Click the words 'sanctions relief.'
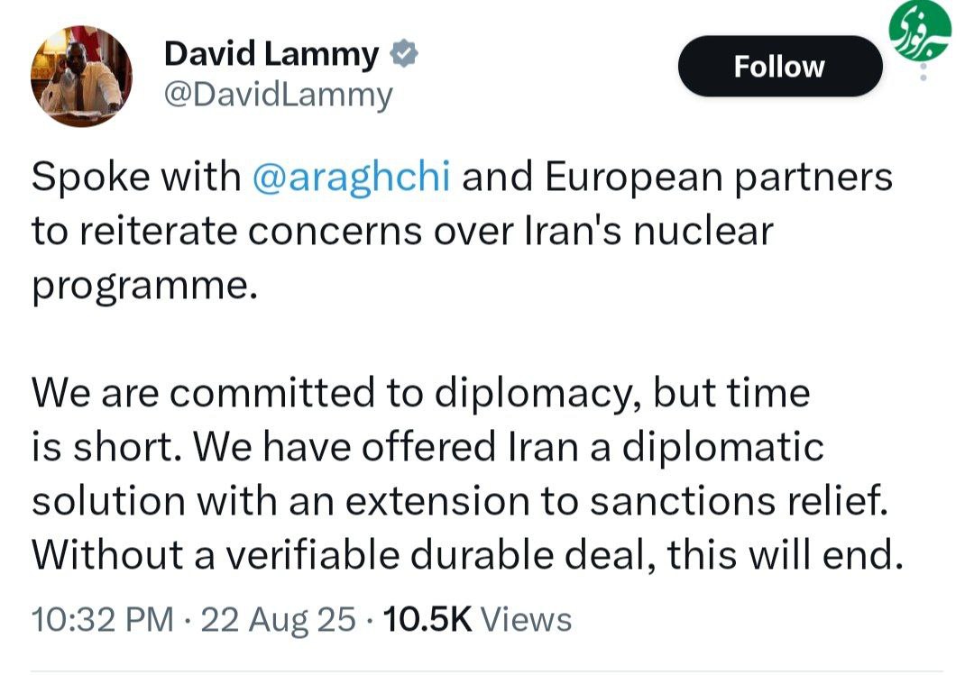 [x=740, y=500]
